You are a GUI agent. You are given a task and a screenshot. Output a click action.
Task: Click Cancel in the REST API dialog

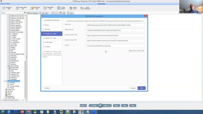(133, 88)
